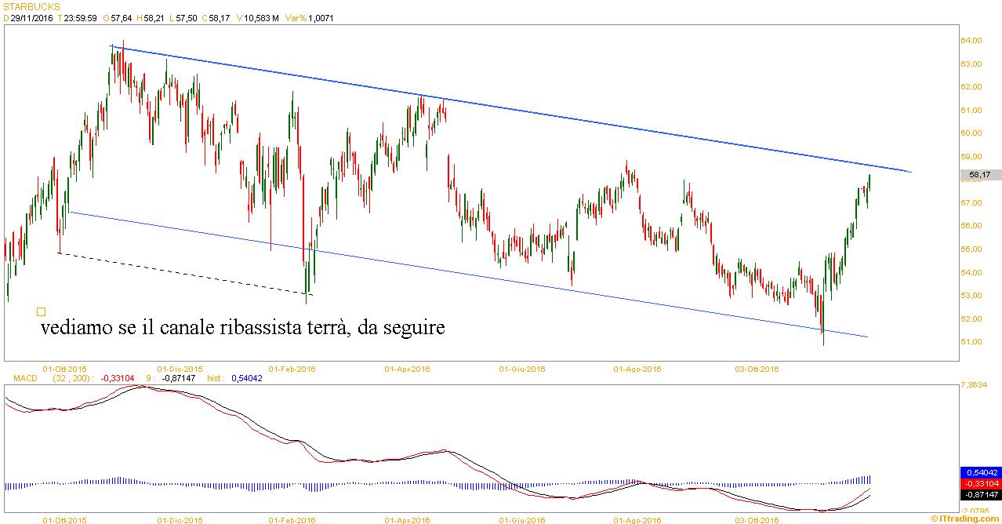Click the time value 23:59:59
The height and width of the screenshot is (524, 1002).
pos(82,18)
